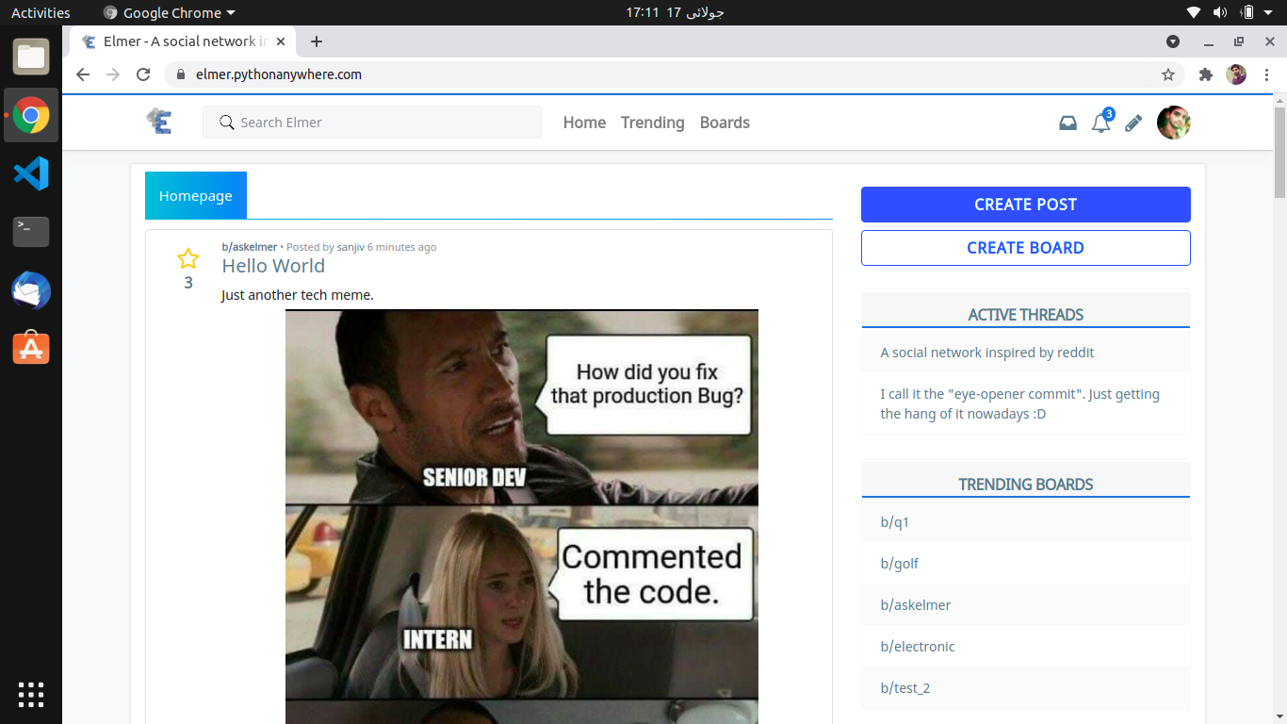The image size is (1287, 724).
Task: Open Activities overview
Action: click(41, 12)
